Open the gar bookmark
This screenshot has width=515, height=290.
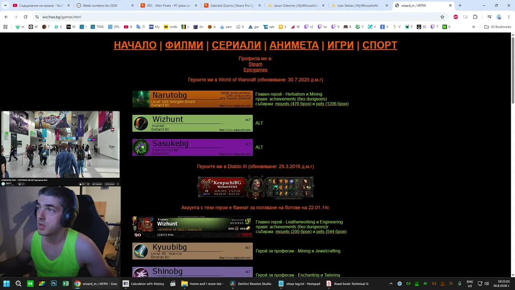pos(253,27)
